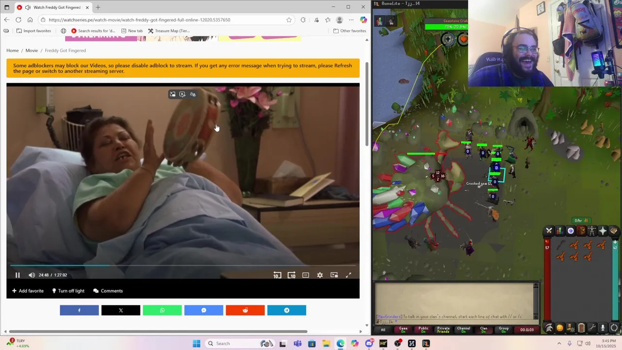Screen dimensions: 622x350
Task: Share on Reddit
Action: [x=245, y=310]
